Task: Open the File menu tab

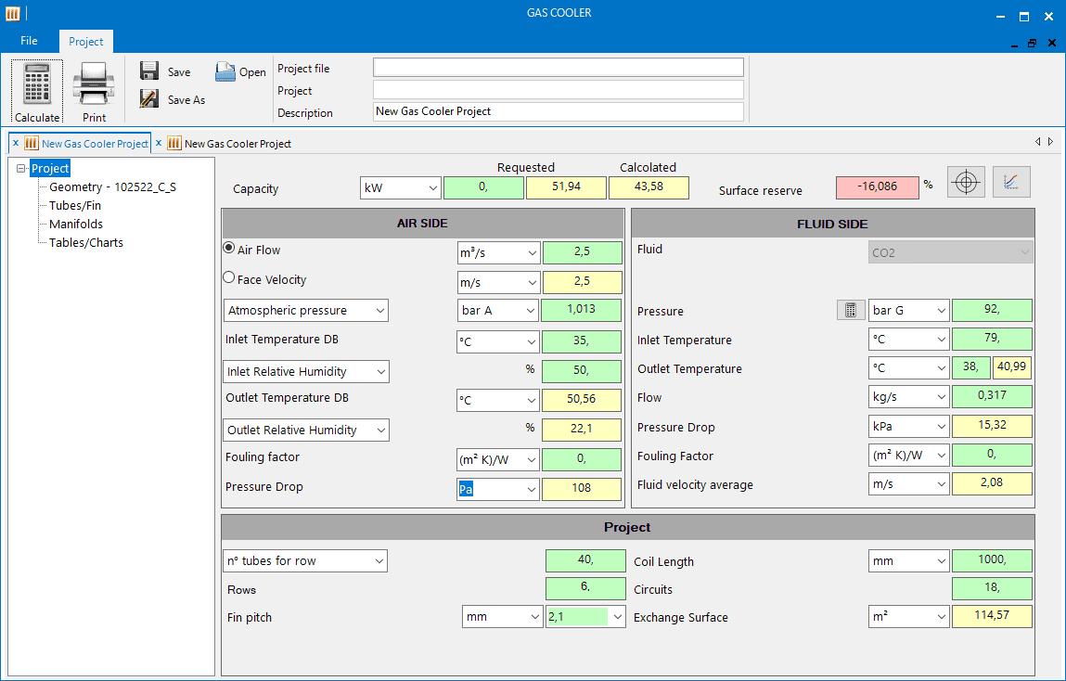Action: [x=30, y=41]
